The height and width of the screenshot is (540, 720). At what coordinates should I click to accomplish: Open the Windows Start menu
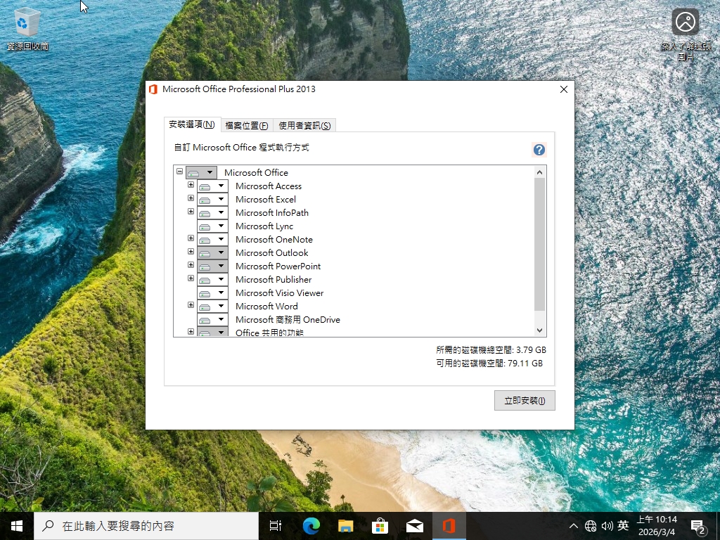(17, 526)
